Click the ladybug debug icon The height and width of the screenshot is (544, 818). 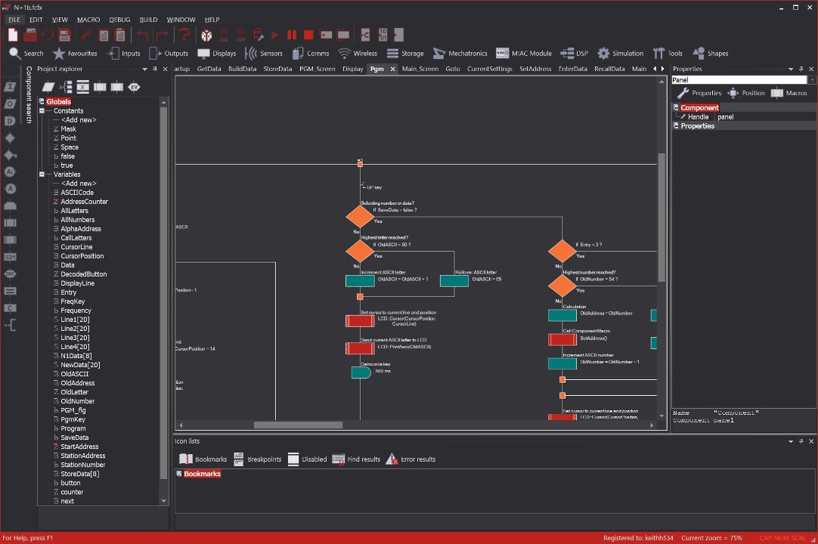click(206, 35)
